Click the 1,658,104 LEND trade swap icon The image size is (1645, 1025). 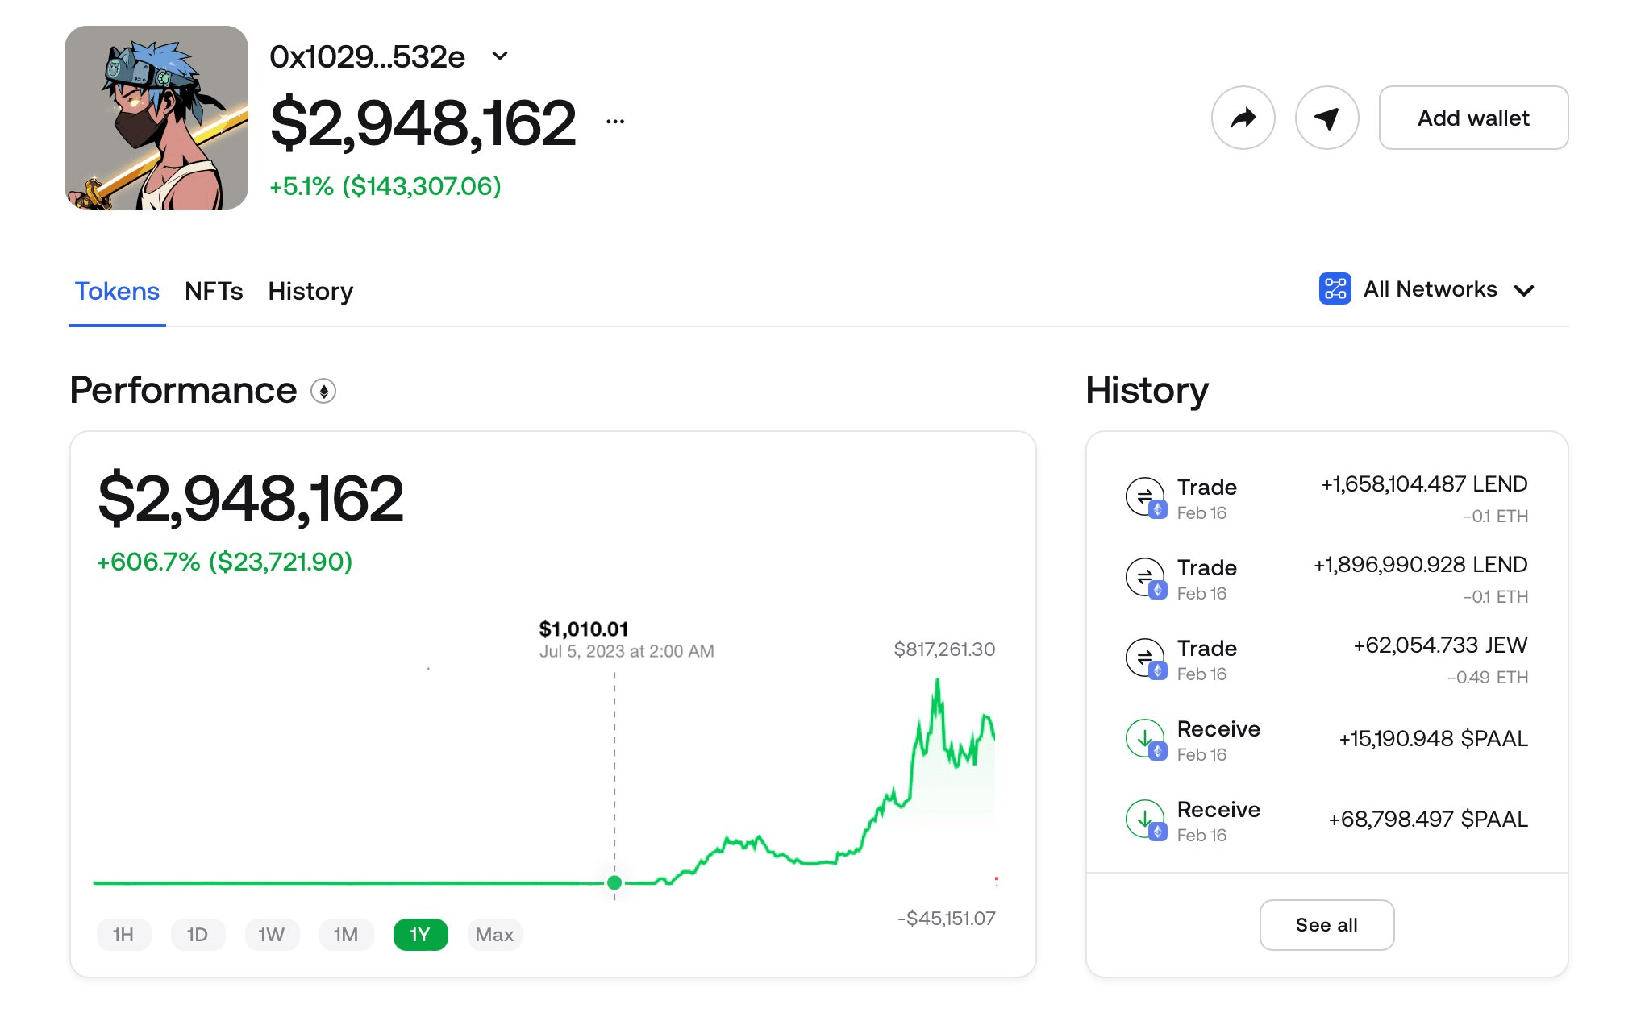pyautogui.click(x=1145, y=497)
